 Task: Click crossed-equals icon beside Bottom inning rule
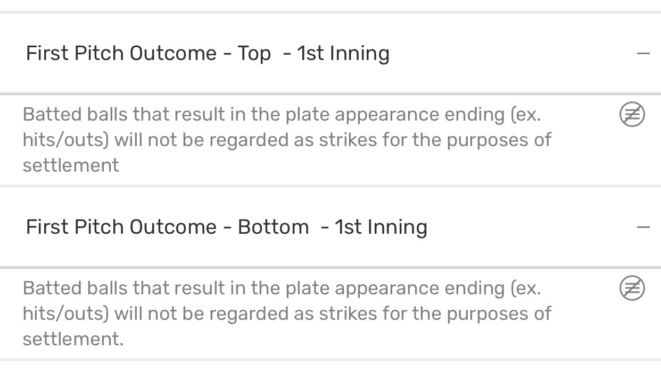(x=632, y=289)
